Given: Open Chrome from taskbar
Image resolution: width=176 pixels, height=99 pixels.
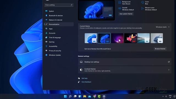Looking at the screenshot, I should (95, 96).
